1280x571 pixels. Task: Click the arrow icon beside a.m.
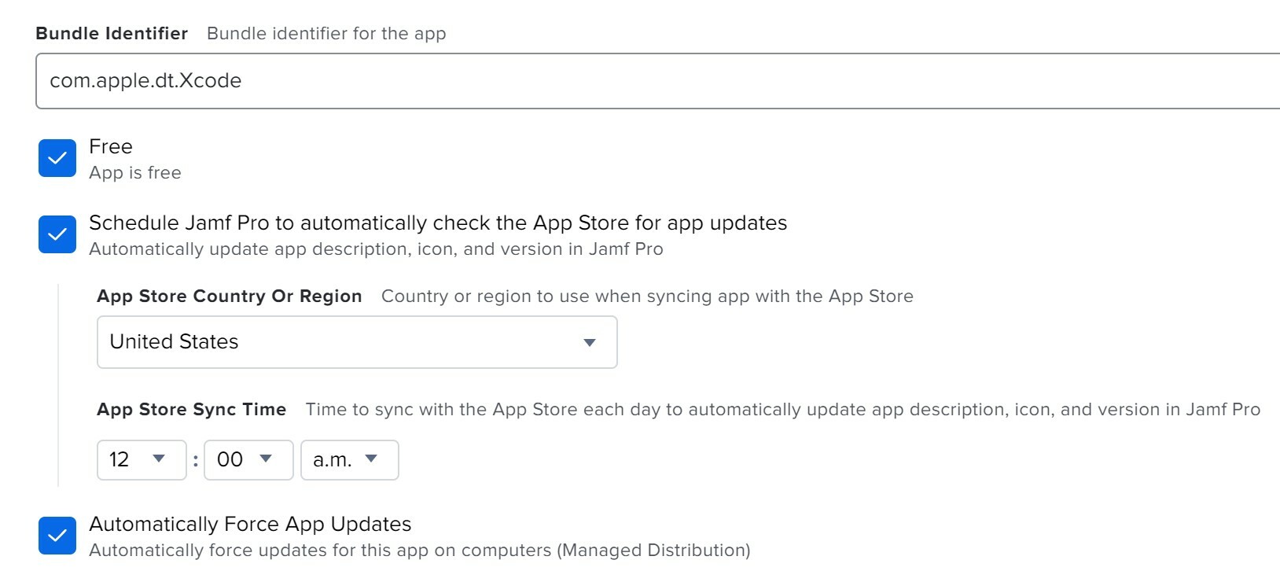(x=371, y=459)
